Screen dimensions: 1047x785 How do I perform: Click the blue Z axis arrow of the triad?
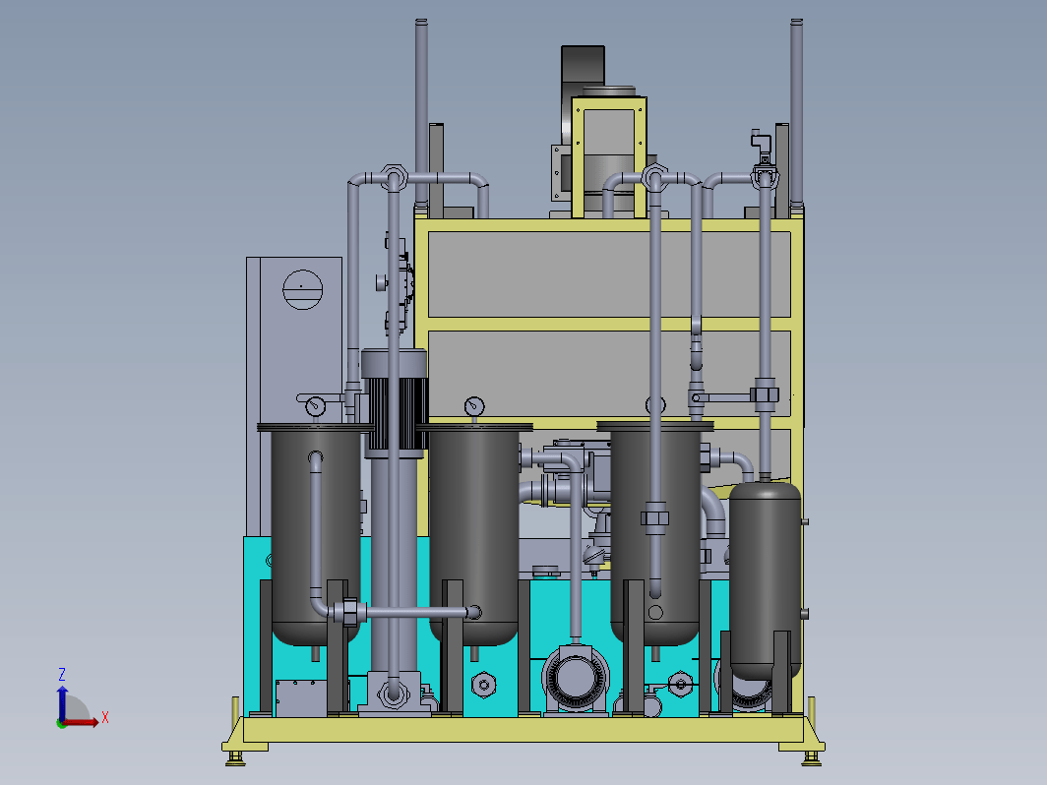click(62, 703)
